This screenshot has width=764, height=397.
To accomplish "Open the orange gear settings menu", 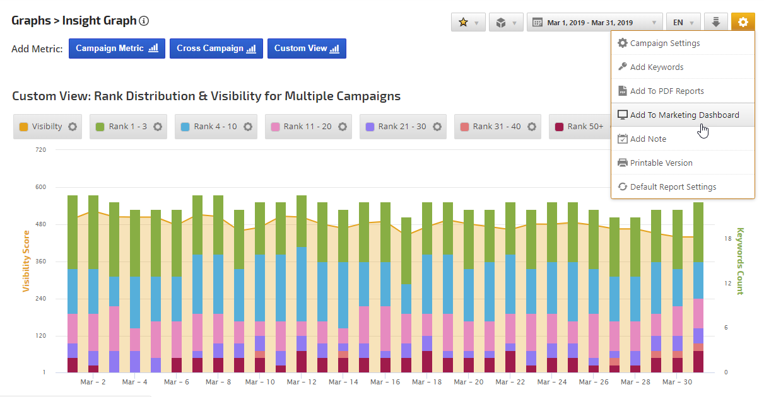I will tap(743, 22).
